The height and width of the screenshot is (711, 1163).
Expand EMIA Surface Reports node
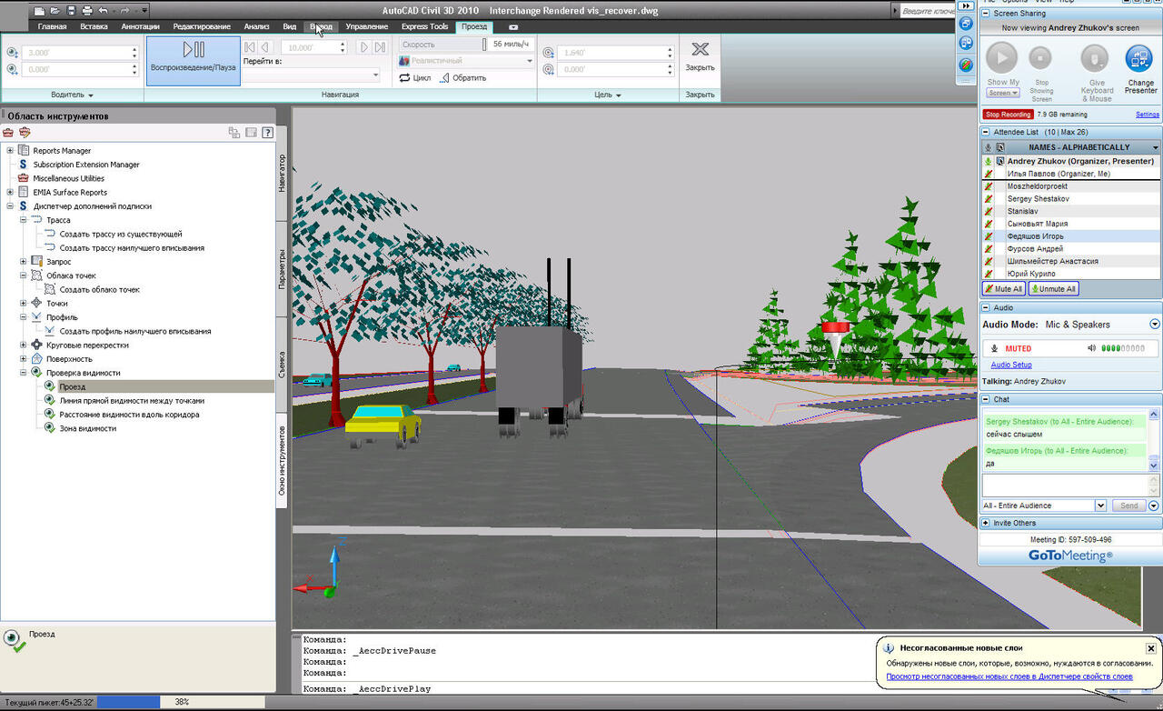(10, 193)
